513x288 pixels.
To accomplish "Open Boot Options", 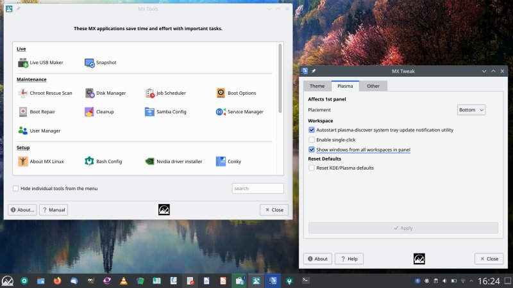I will coord(236,93).
